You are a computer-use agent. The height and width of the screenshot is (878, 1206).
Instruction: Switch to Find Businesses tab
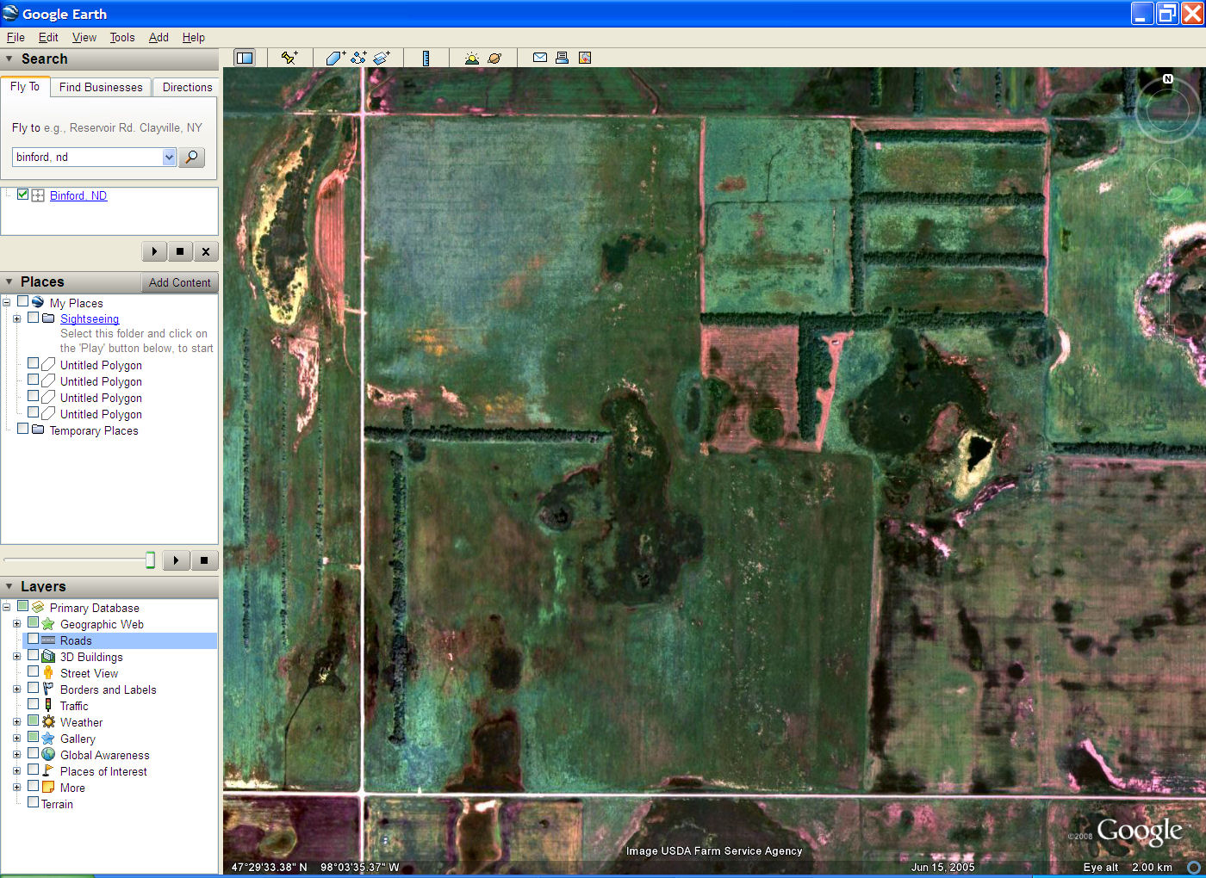point(101,87)
